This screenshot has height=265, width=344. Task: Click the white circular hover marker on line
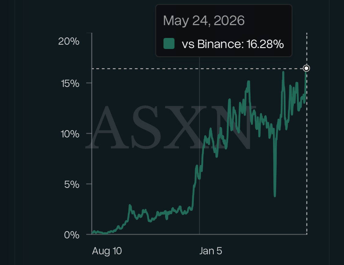(x=306, y=68)
